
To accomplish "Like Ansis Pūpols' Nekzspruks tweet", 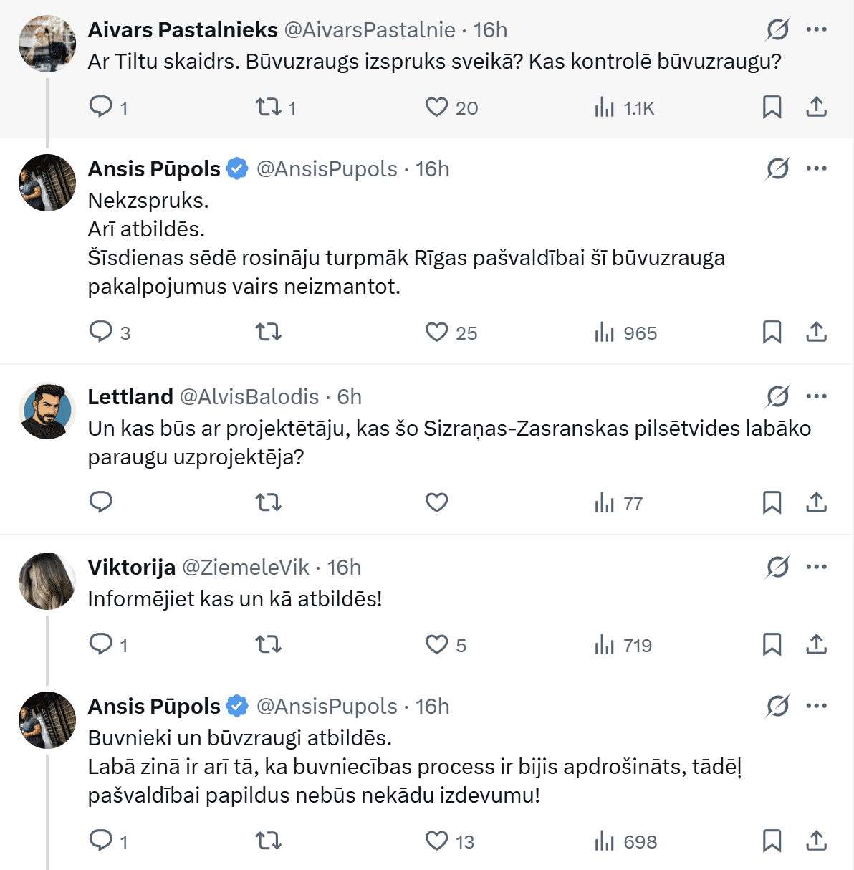I will (x=436, y=333).
